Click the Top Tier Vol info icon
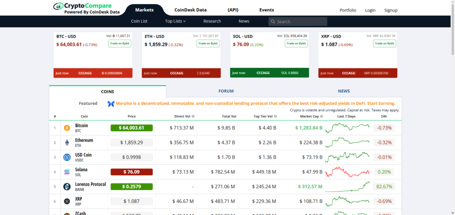 (x=275, y=116)
